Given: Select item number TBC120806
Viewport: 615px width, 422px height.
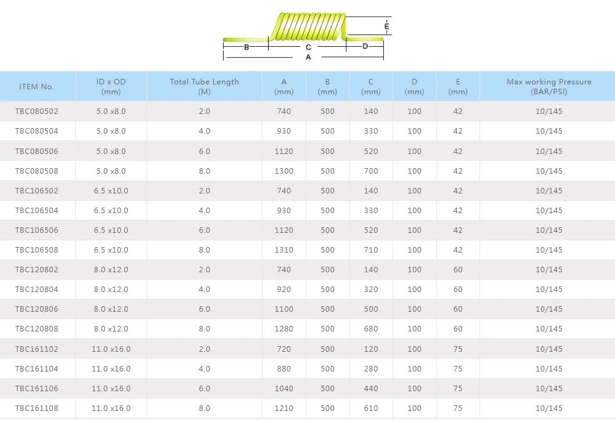Looking at the screenshot, I should [36, 309].
